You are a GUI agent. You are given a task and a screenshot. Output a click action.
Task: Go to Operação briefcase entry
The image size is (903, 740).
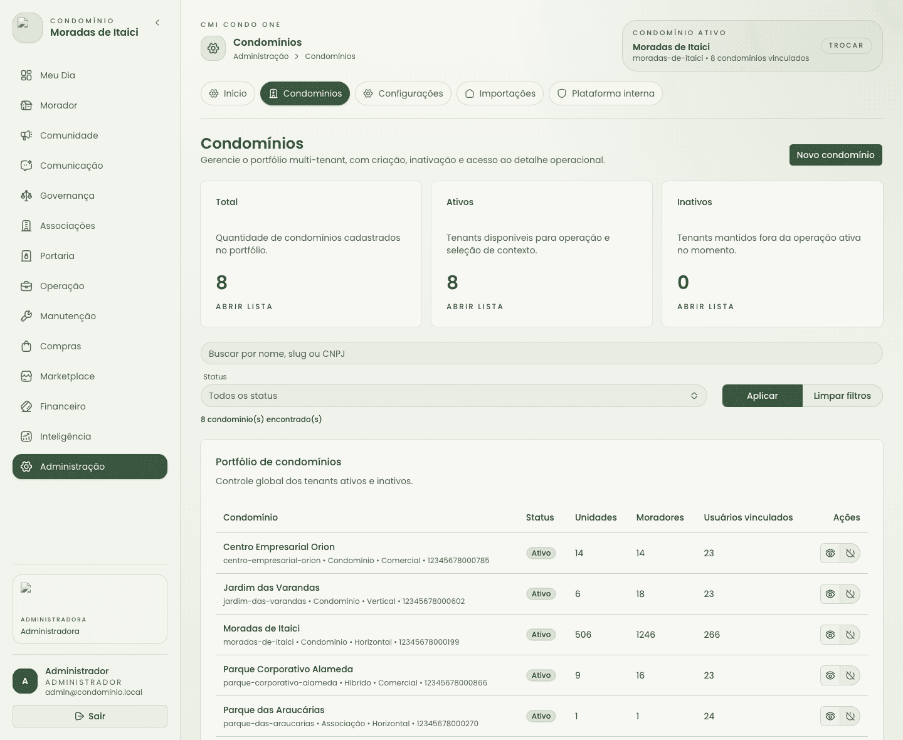[90, 286]
